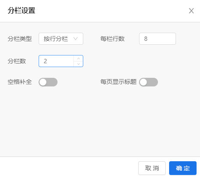
Task: Click the 分栏类型 label
Action: click(x=20, y=39)
